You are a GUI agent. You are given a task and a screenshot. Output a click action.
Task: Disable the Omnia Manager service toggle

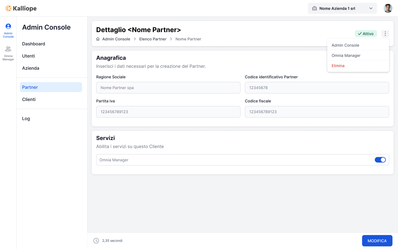tap(380, 160)
